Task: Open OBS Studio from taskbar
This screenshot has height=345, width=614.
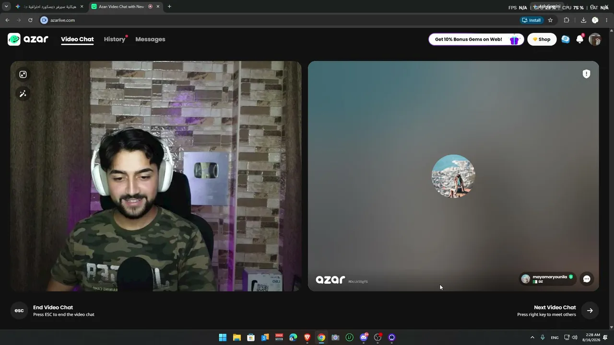Action: coord(378,337)
